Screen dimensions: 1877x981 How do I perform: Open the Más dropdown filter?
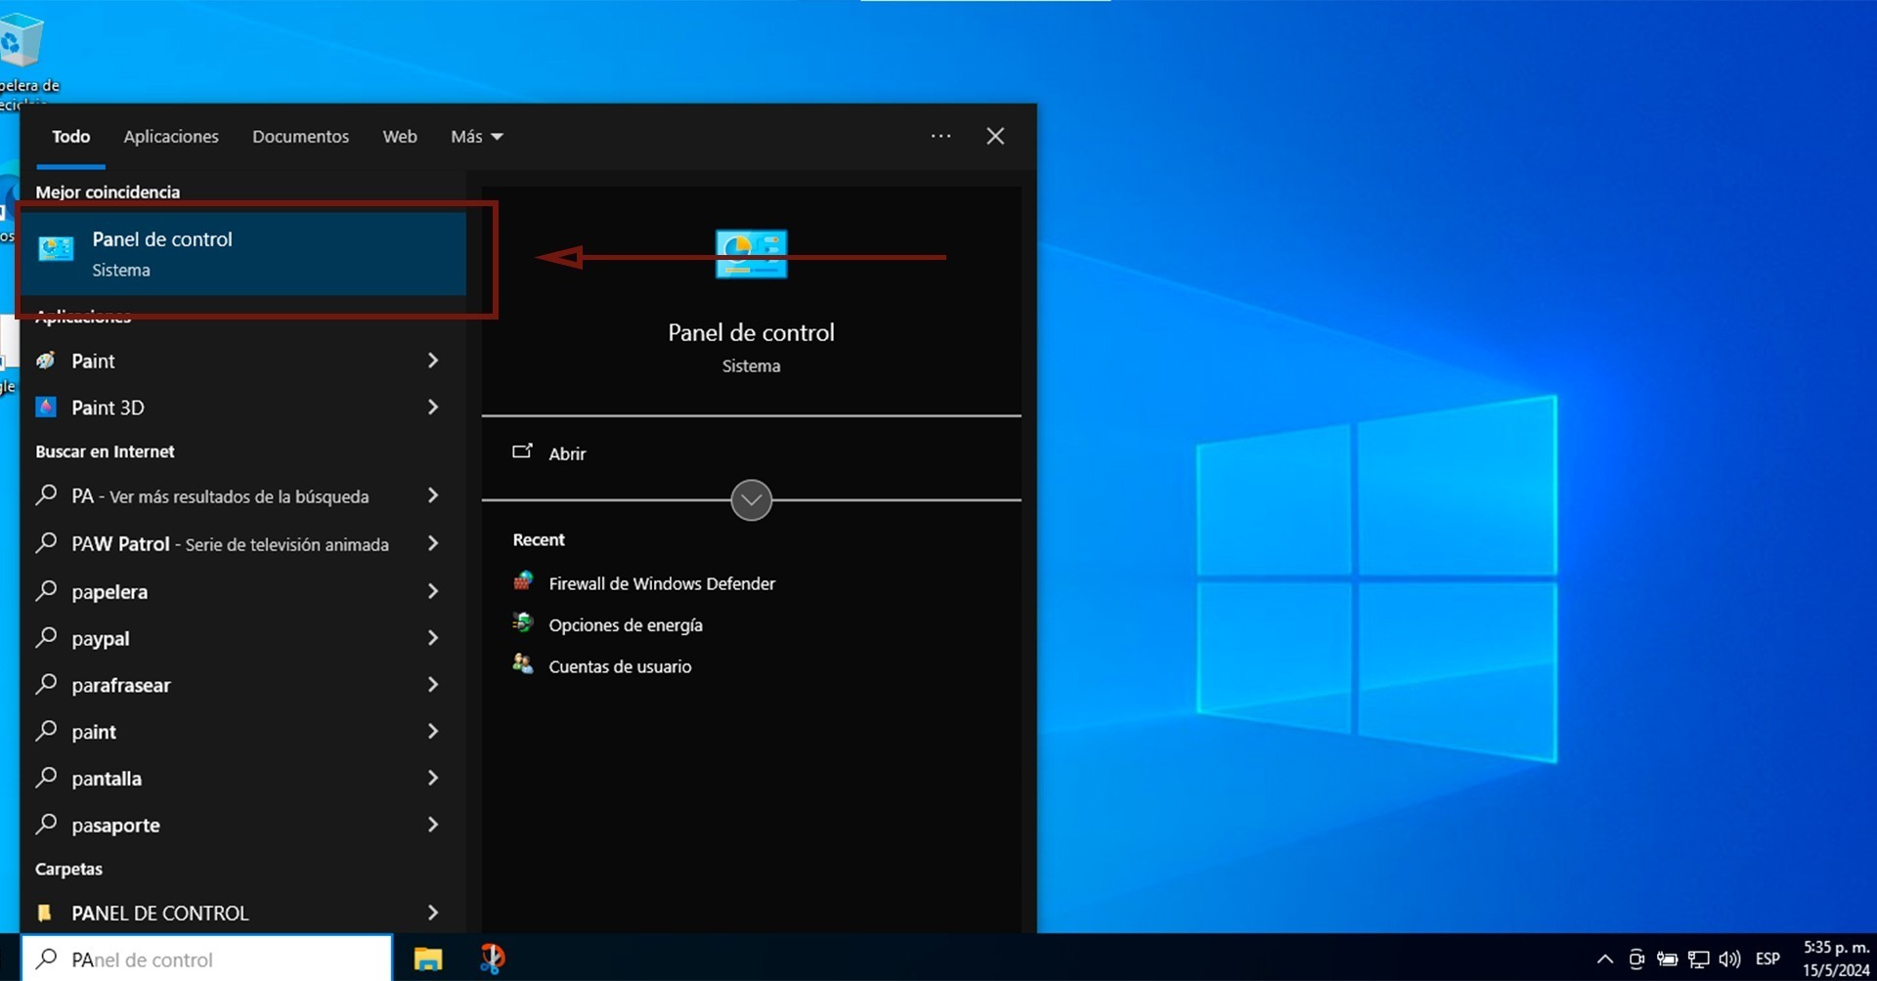pyautogui.click(x=476, y=137)
